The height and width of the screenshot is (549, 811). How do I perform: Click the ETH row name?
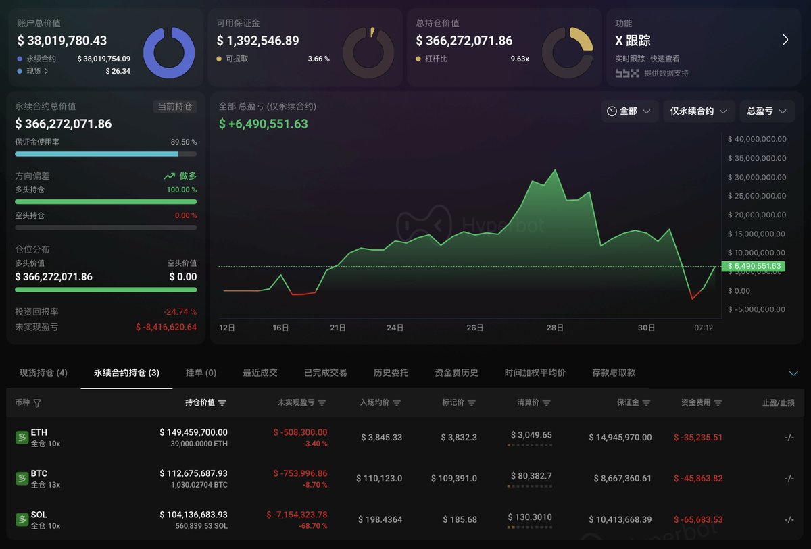pyautogui.click(x=39, y=432)
